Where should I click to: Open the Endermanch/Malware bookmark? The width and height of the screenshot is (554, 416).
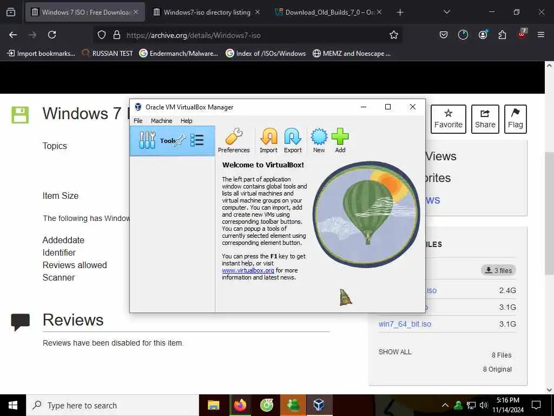click(x=179, y=54)
